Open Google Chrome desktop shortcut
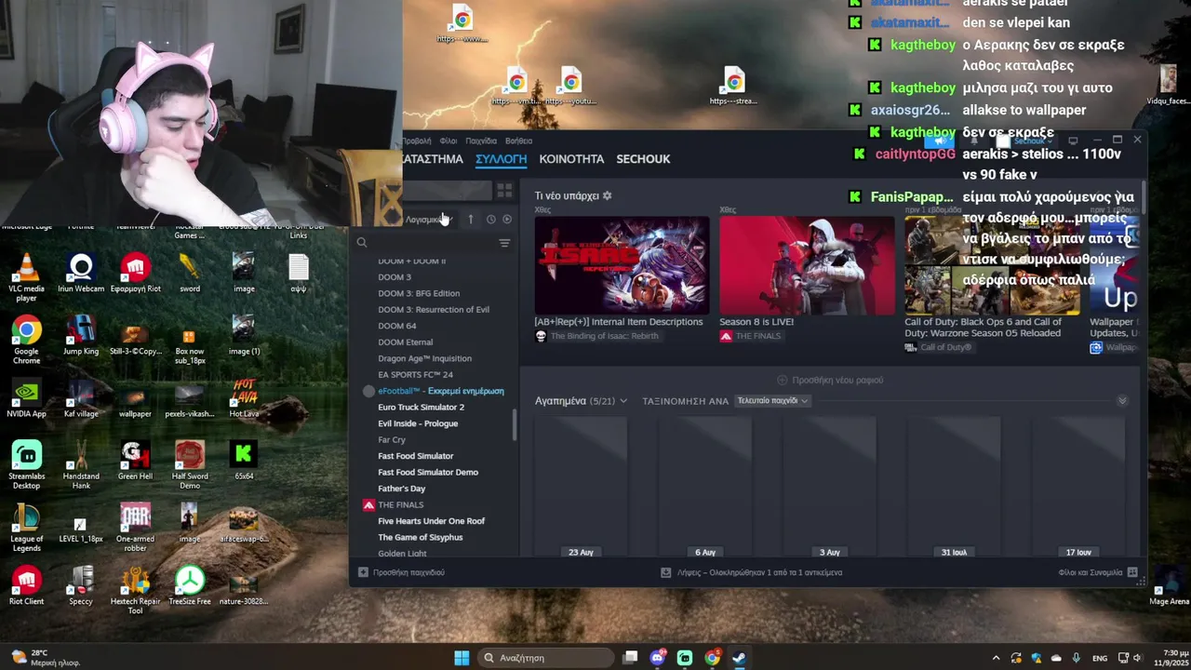 click(x=26, y=340)
